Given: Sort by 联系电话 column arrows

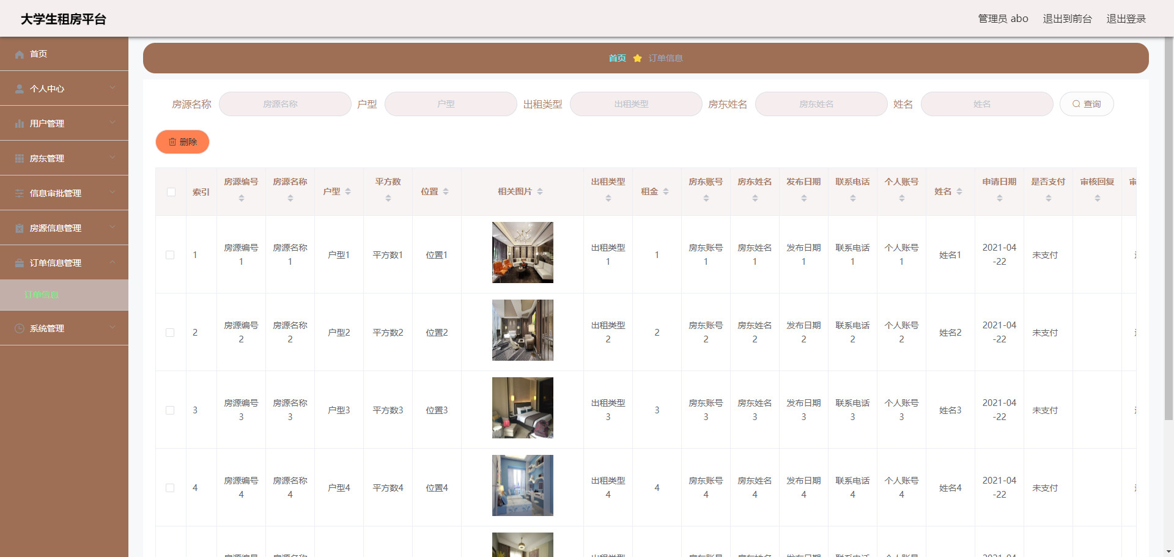Looking at the screenshot, I should coord(853,198).
